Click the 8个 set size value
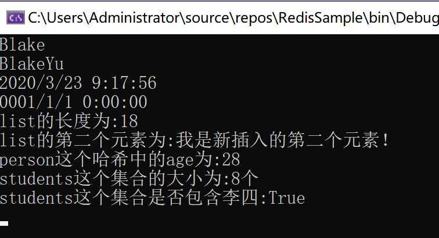 (244, 178)
